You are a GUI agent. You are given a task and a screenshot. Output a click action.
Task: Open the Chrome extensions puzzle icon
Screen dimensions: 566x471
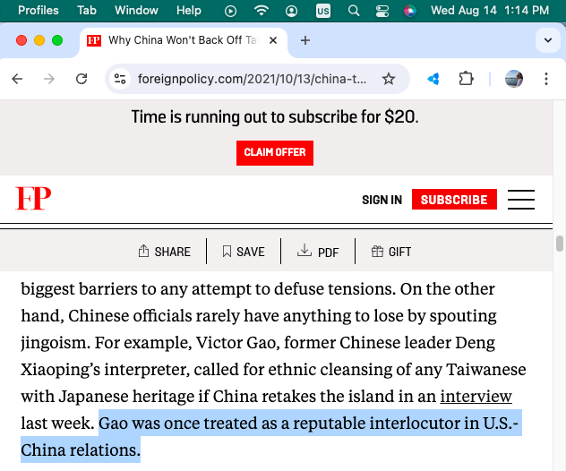pyautogui.click(x=466, y=79)
